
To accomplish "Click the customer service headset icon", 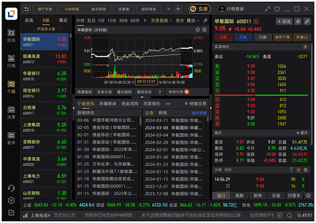I will [11, 188].
